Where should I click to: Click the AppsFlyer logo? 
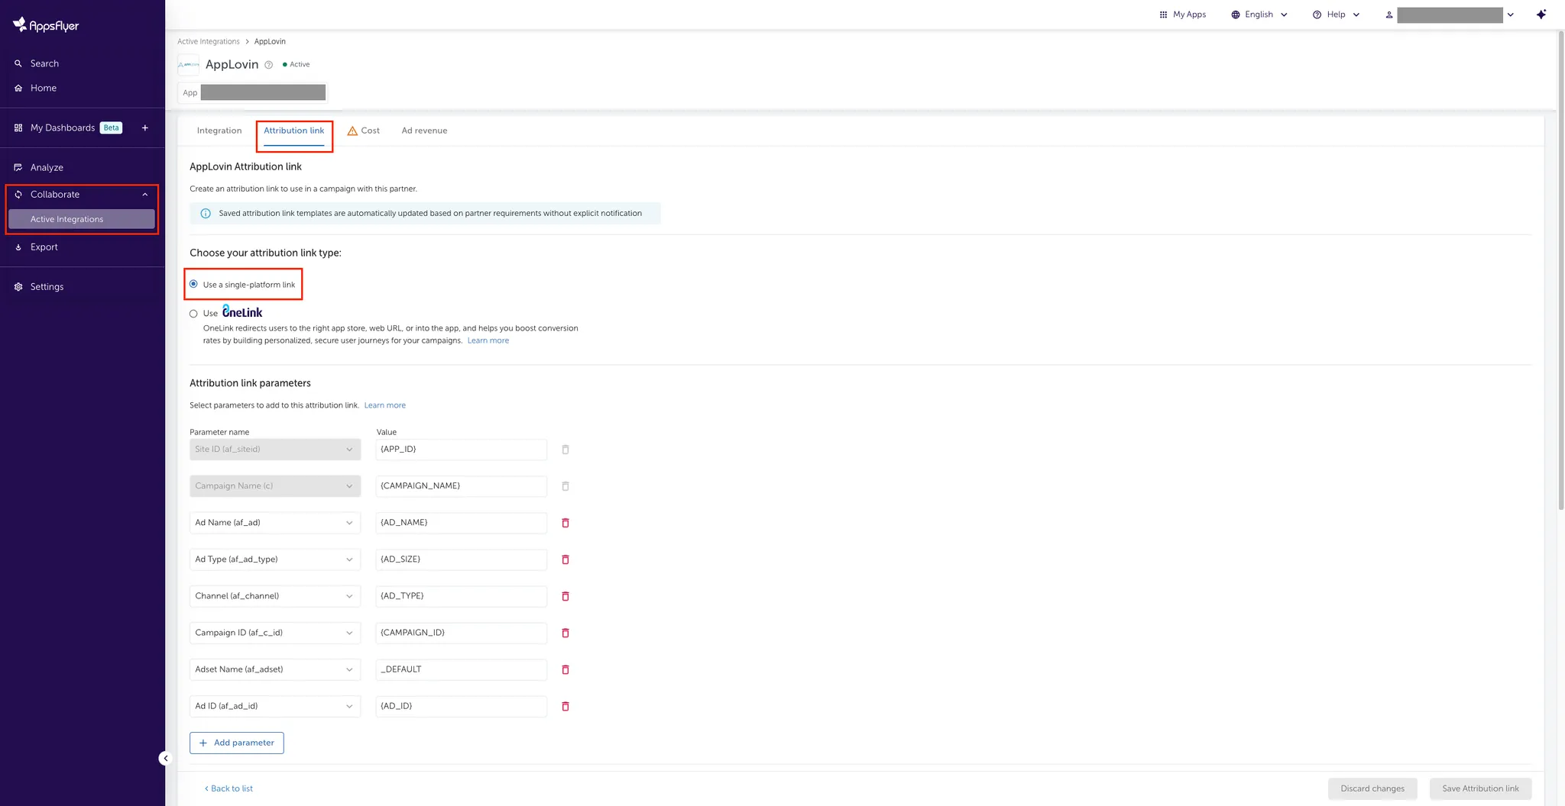coord(46,25)
